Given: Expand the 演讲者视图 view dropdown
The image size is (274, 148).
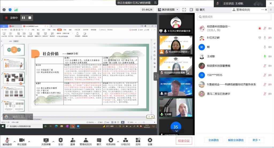Looking at the screenshot, I should coord(170,10).
